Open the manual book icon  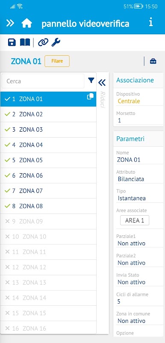[25, 42]
